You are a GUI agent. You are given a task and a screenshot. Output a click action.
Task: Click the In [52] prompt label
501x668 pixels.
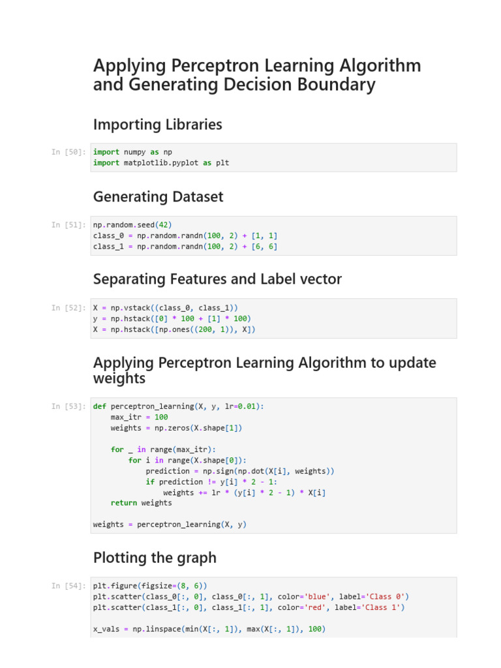tap(68, 308)
